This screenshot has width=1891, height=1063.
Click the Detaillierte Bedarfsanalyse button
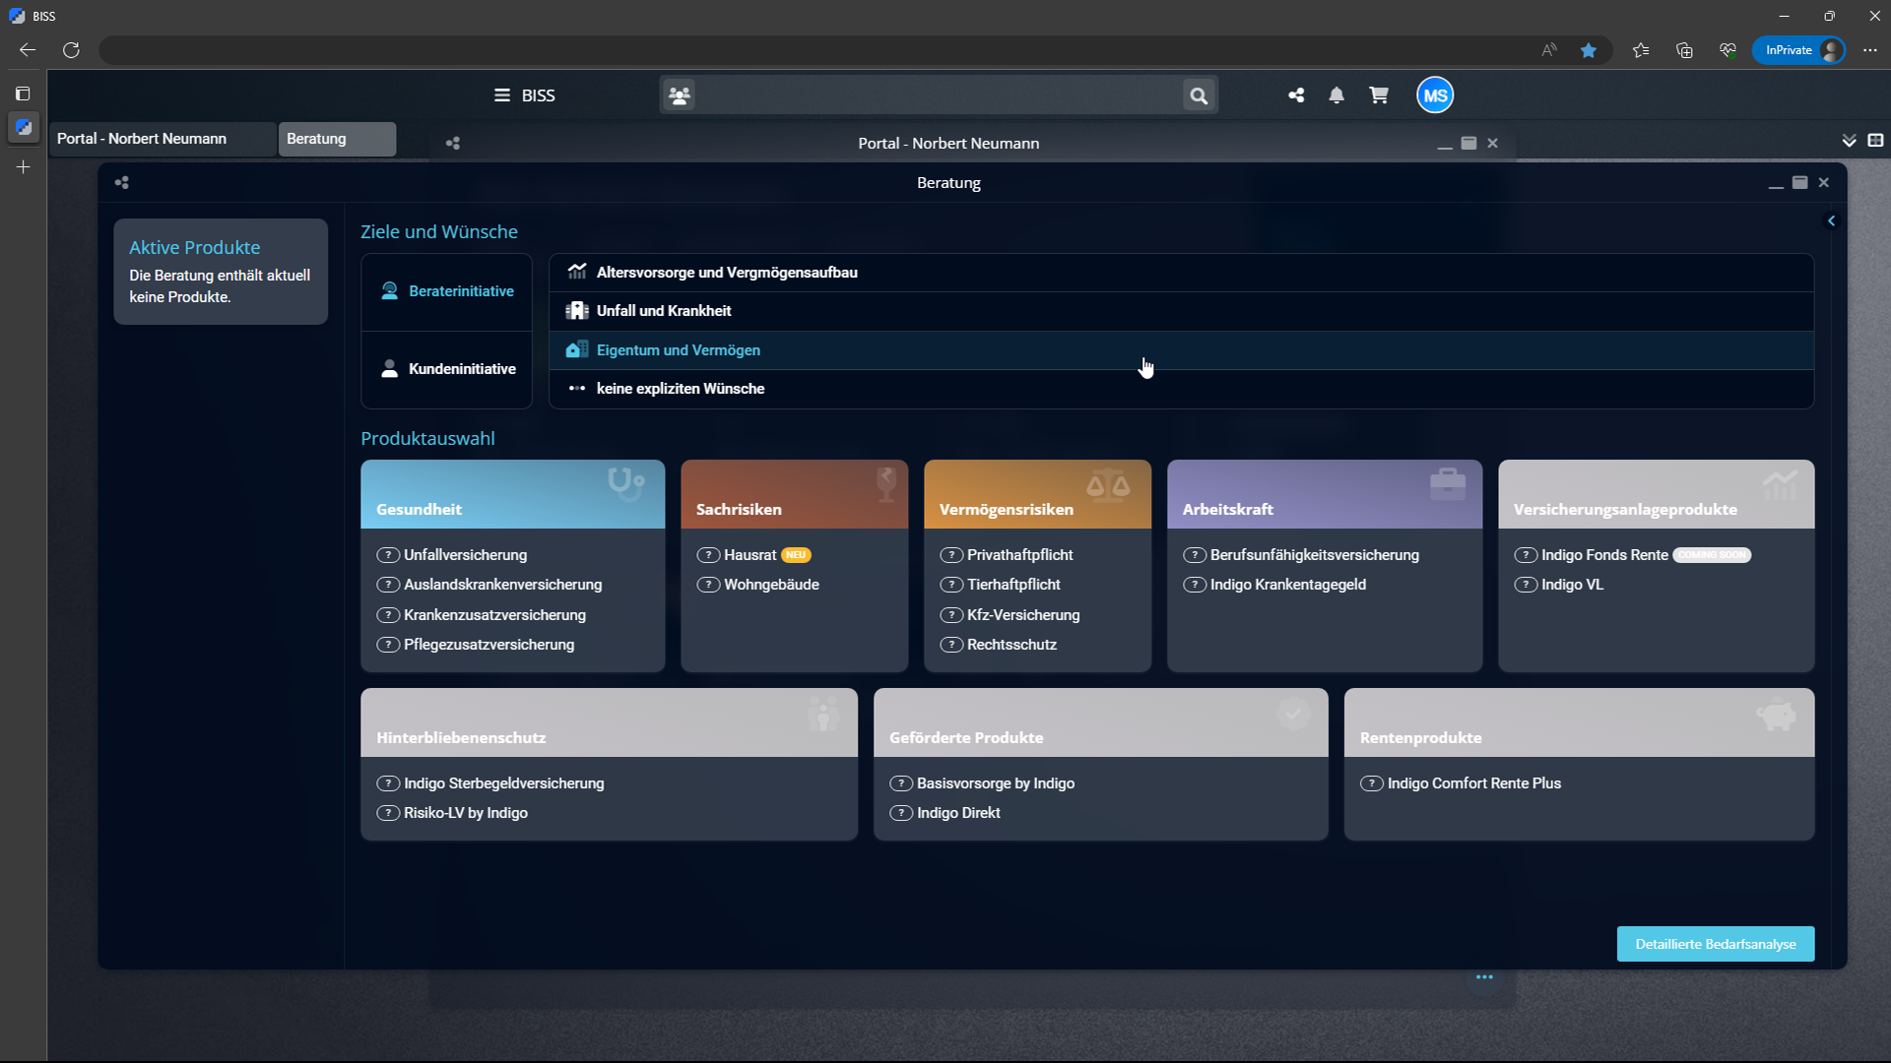[1715, 944]
